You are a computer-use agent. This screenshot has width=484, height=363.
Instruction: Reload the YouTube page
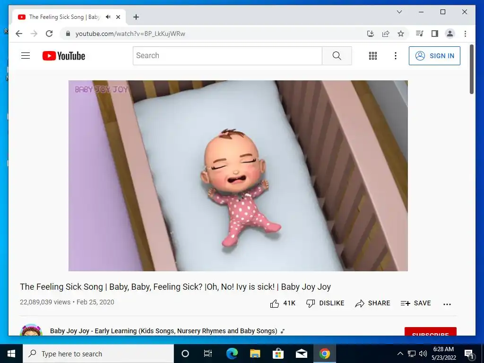49,34
